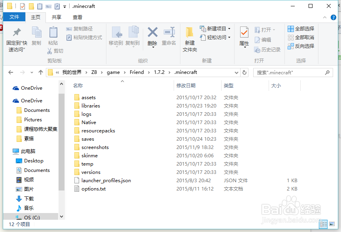
Task: Click the Paste (粘贴) ribbon icon
Action: pyautogui.click(x=53, y=32)
